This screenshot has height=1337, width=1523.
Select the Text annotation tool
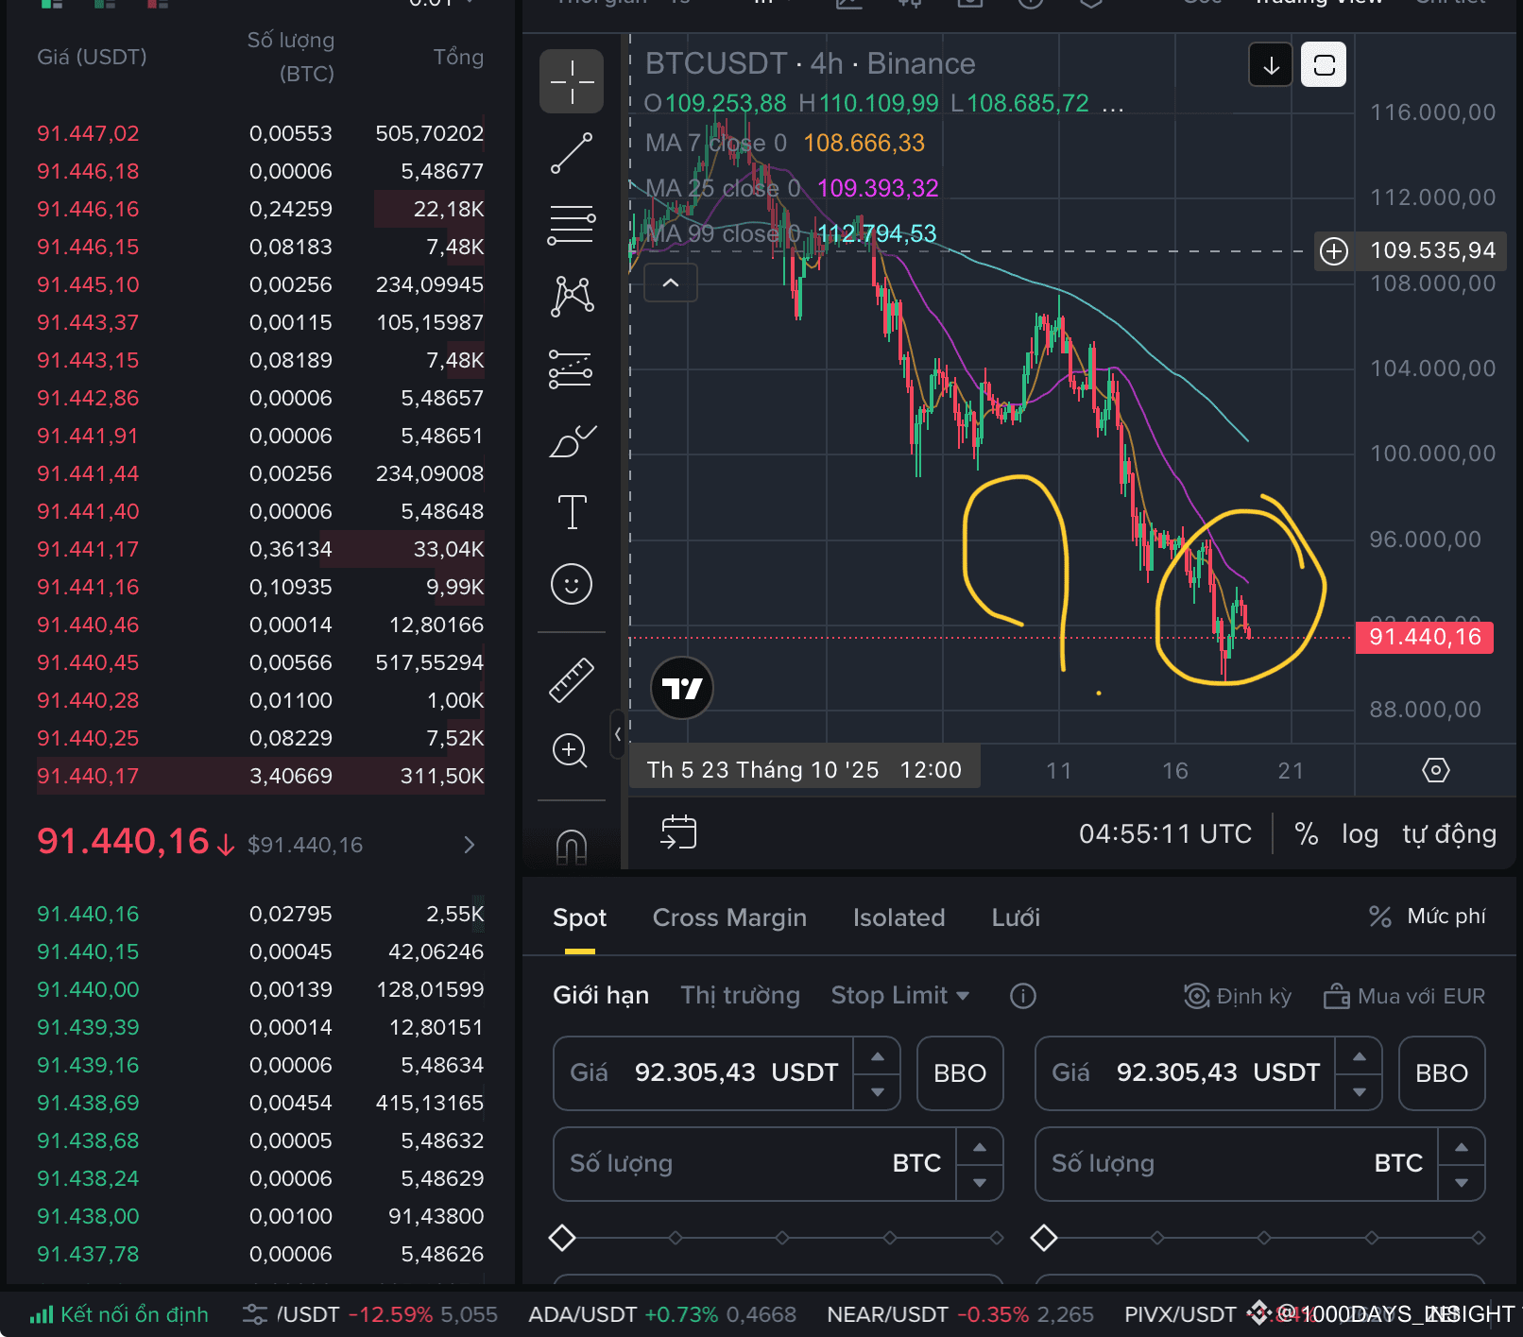[x=572, y=512]
